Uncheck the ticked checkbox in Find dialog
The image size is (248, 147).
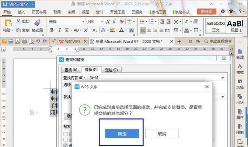[x=66, y=145]
